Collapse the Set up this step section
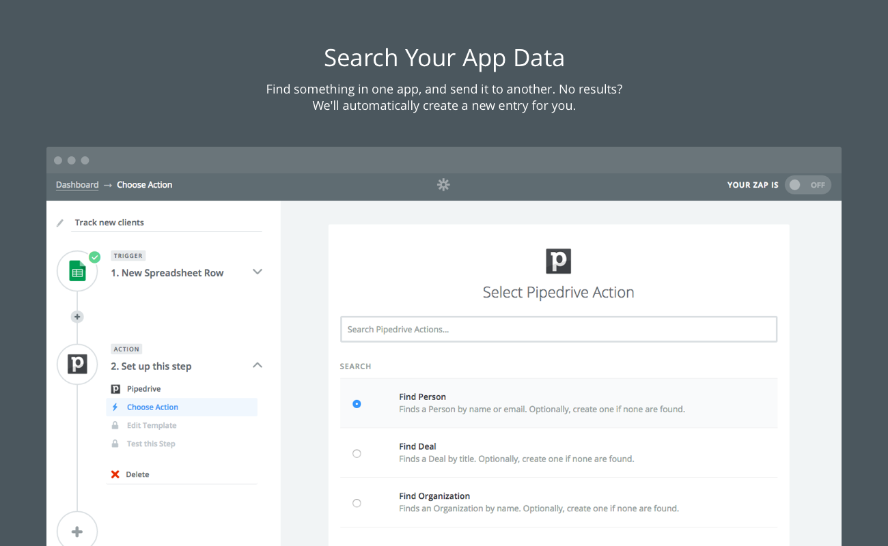This screenshot has width=888, height=546. point(258,365)
